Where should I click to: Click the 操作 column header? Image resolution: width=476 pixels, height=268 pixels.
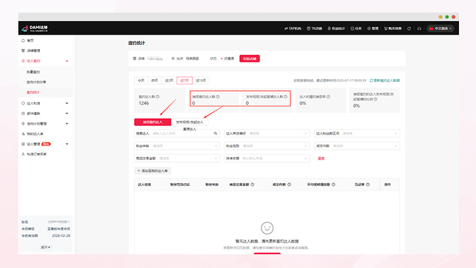point(388,184)
